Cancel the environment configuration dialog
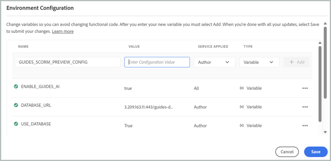The height and width of the screenshot is (161, 331). coord(287,152)
